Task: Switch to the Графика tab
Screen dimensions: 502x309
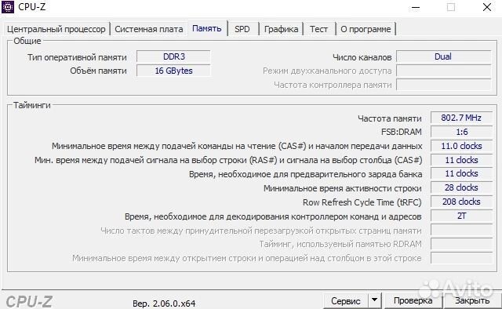Action: [281, 29]
